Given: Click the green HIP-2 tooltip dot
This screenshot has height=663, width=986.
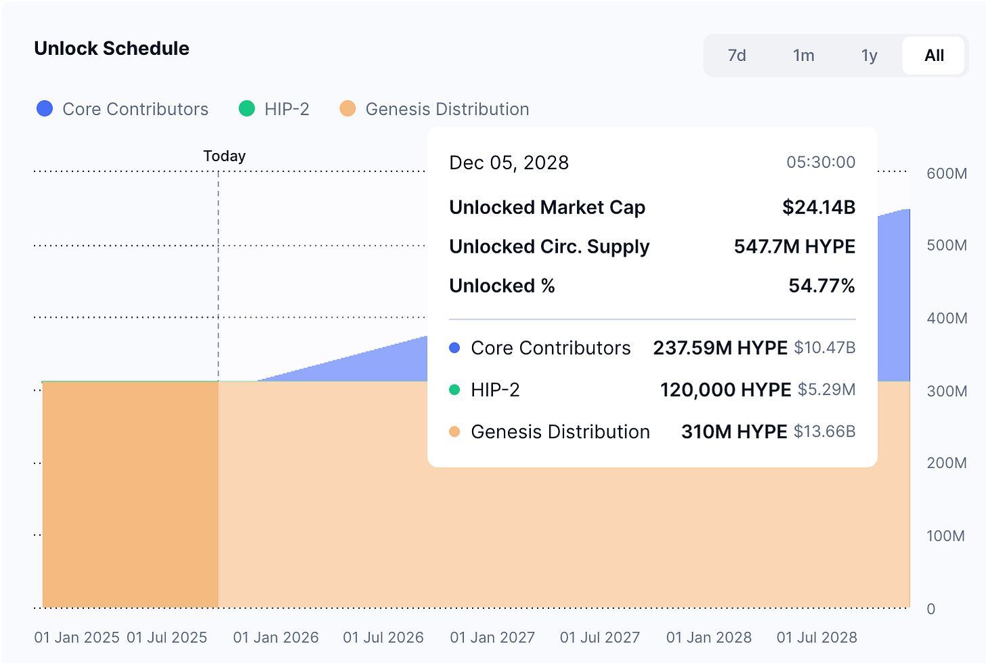Looking at the screenshot, I should pyautogui.click(x=454, y=390).
